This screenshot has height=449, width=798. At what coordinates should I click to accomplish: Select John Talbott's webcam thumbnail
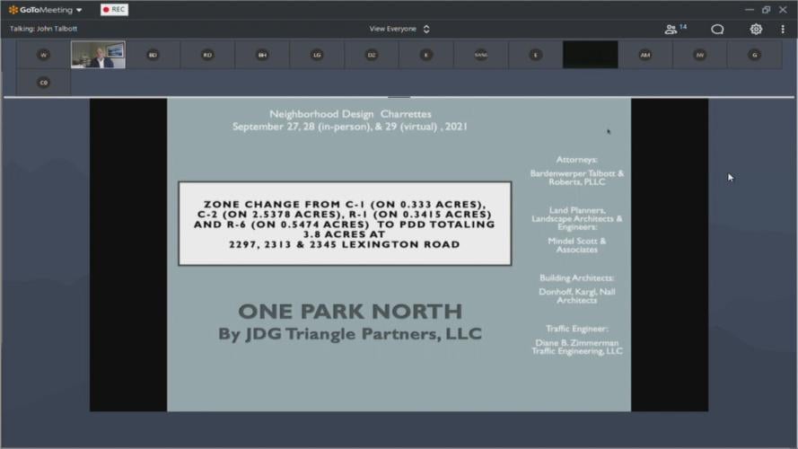pyautogui.click(x=98, y=55)
